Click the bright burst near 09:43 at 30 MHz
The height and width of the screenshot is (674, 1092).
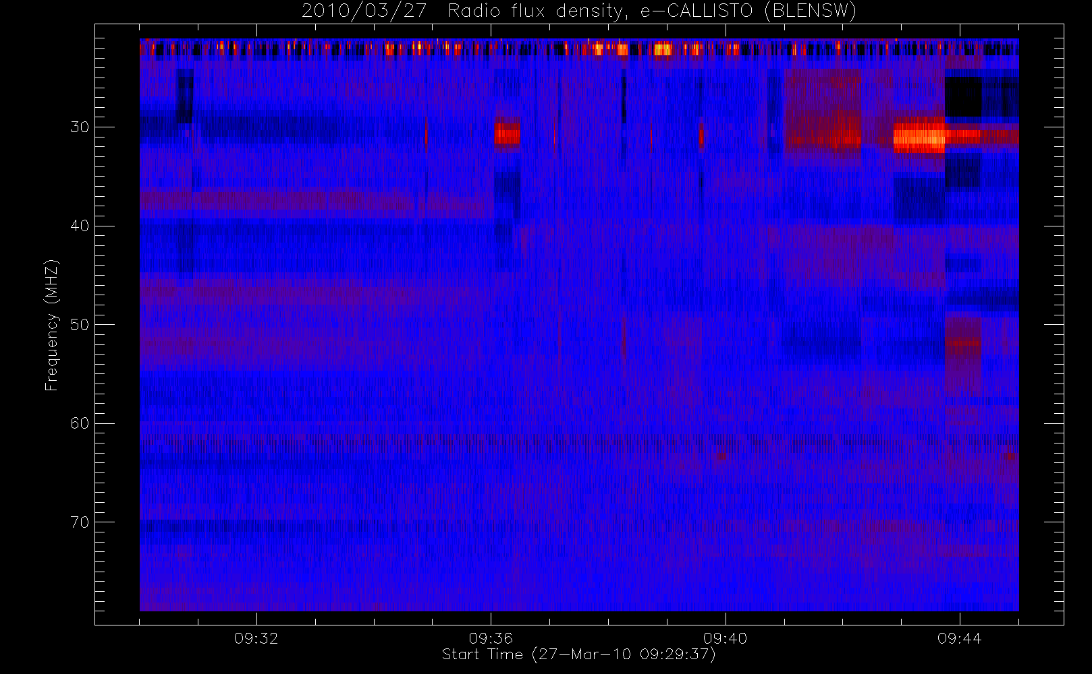pyautogui.click(x=919, y=137)
